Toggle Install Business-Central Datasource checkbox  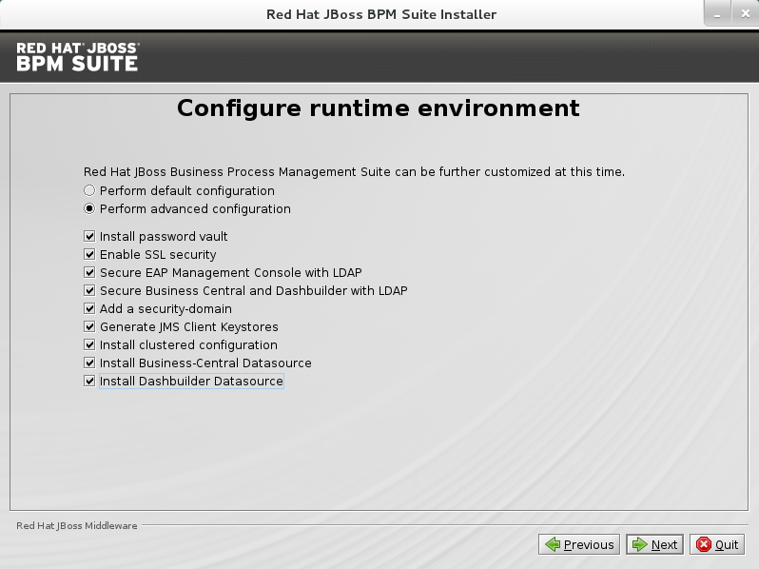[89, 363]
